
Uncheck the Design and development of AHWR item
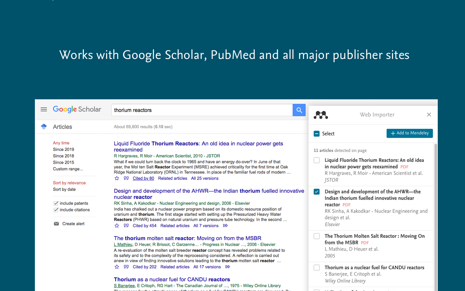[x=317, y=192]
